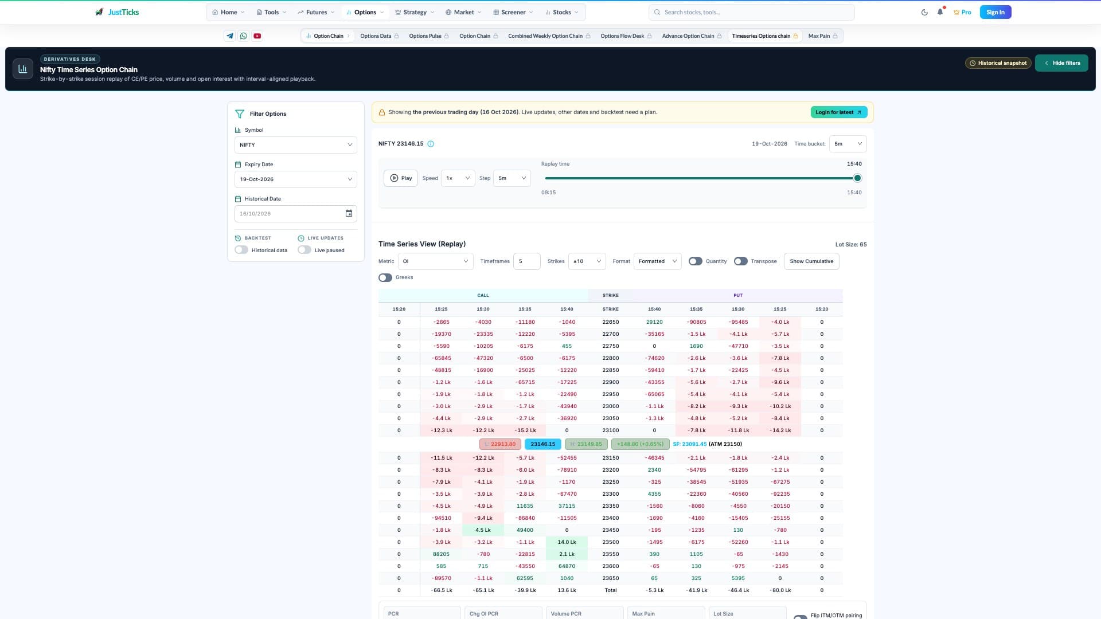Image resolution: width=1101 pixels, height=619 pixels.
Task: Open the YouTube icon link
Action: [x=257, y=36]
